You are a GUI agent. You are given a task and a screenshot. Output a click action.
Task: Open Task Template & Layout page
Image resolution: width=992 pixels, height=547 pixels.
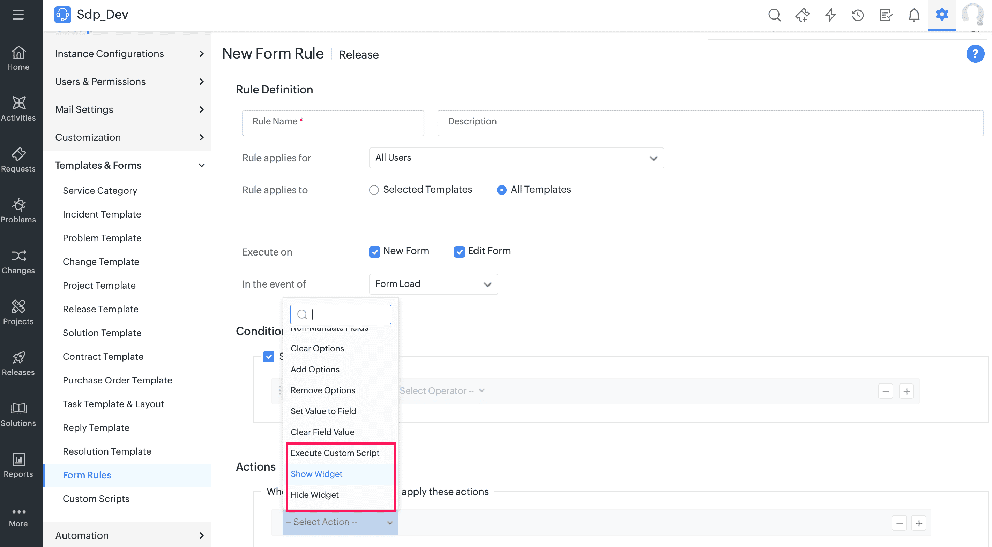pyautogui.click(x=113, y=404)
